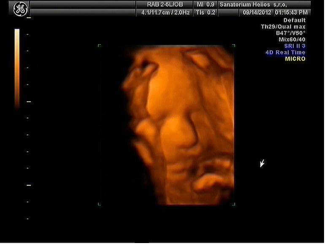Click the Default preset label
Viewport: 327px width, 246px height.
coord(294,20)
